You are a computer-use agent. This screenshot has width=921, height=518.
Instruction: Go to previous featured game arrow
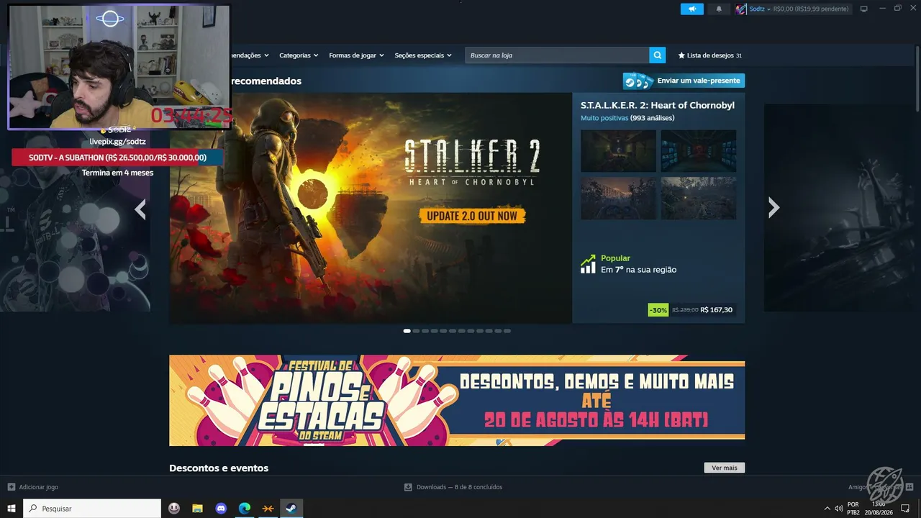(140, 209)
